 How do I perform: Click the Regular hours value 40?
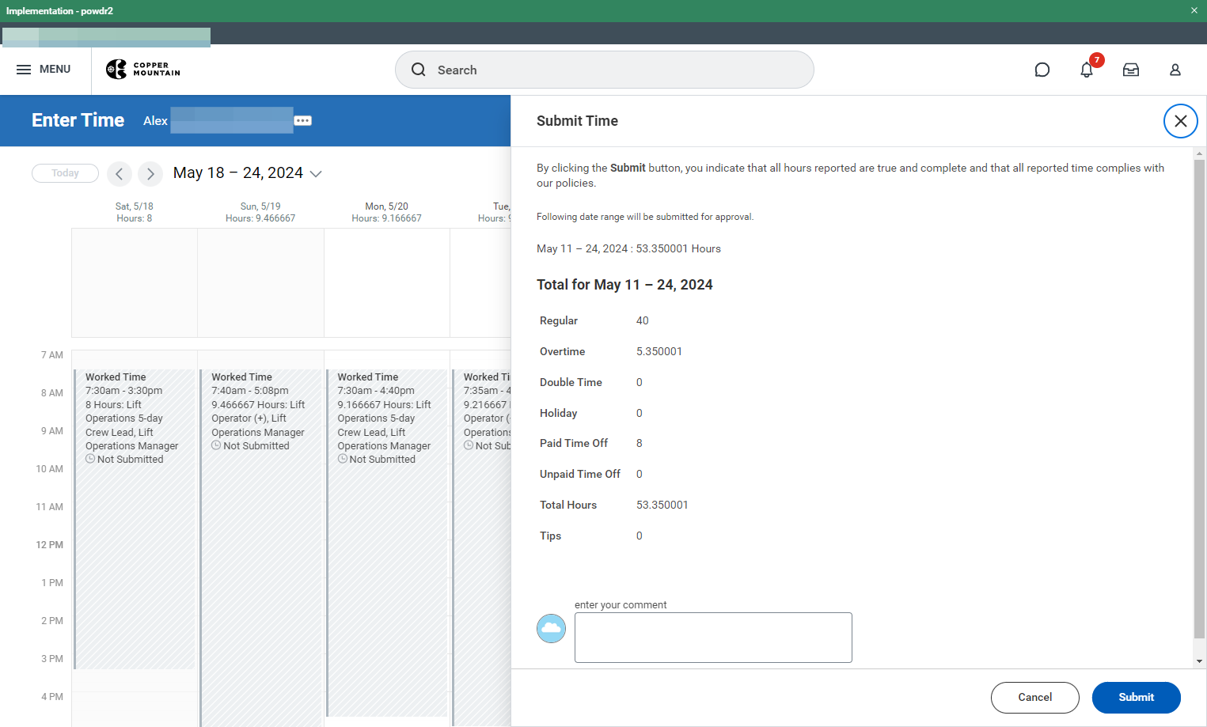[643, 321]
